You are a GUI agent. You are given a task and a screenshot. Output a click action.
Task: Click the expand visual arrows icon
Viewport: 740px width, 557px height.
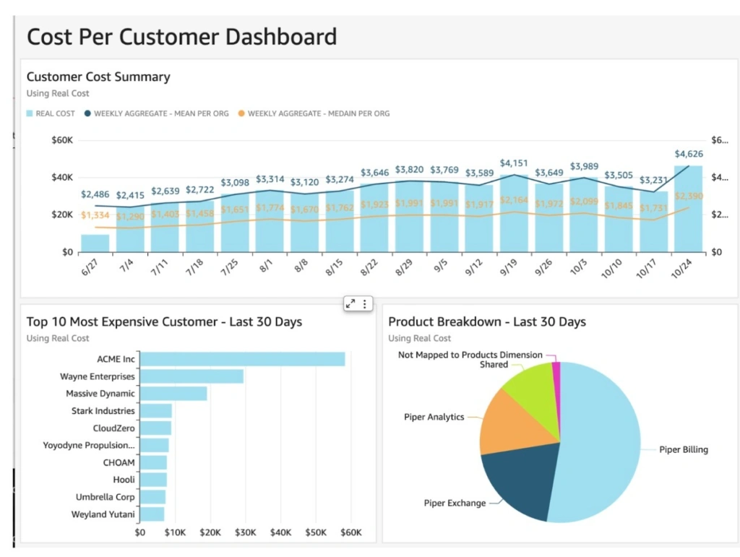(350, 304)
